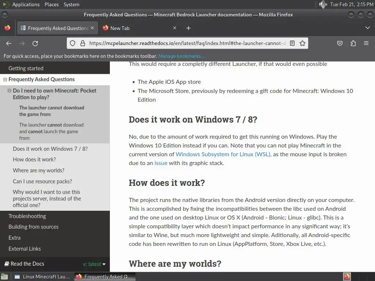
Task: Click the Read the Docs label
Action: 25,264
